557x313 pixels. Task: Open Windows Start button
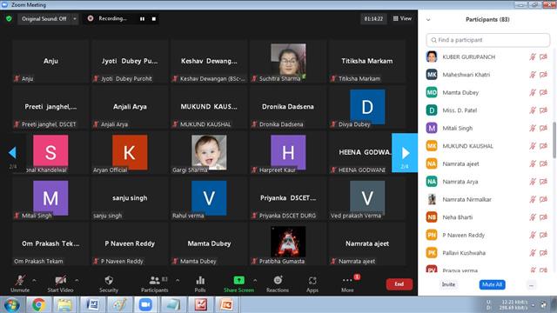(11, 305)
